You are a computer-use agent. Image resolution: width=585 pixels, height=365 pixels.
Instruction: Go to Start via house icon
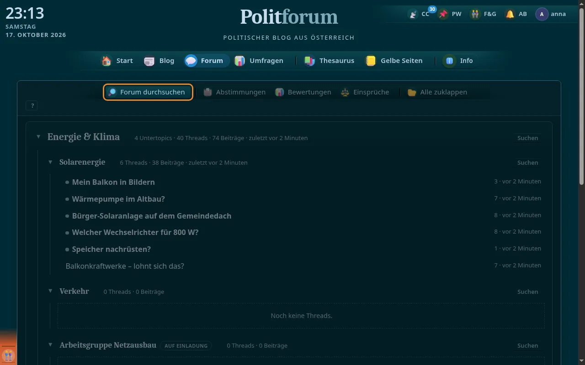point(106,61)
